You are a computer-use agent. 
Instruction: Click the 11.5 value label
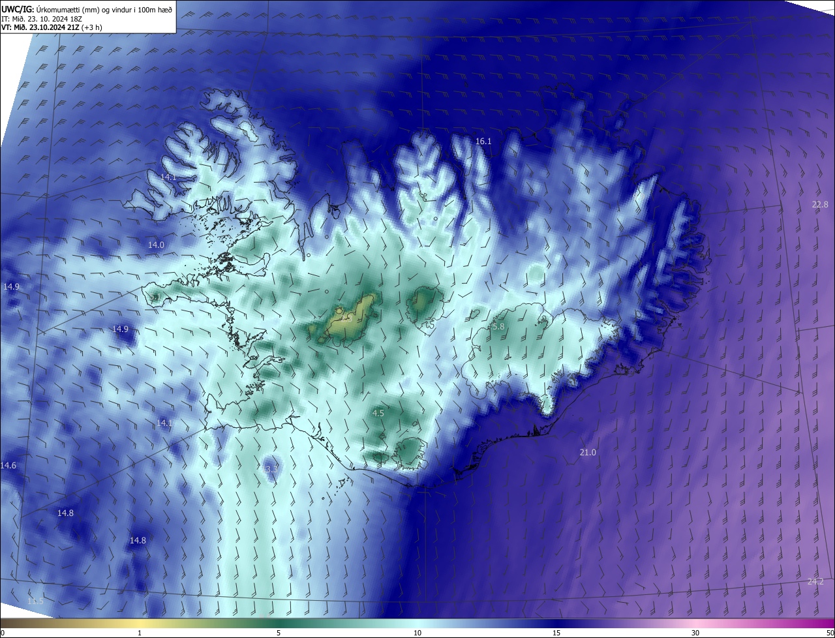pos(35,601)
